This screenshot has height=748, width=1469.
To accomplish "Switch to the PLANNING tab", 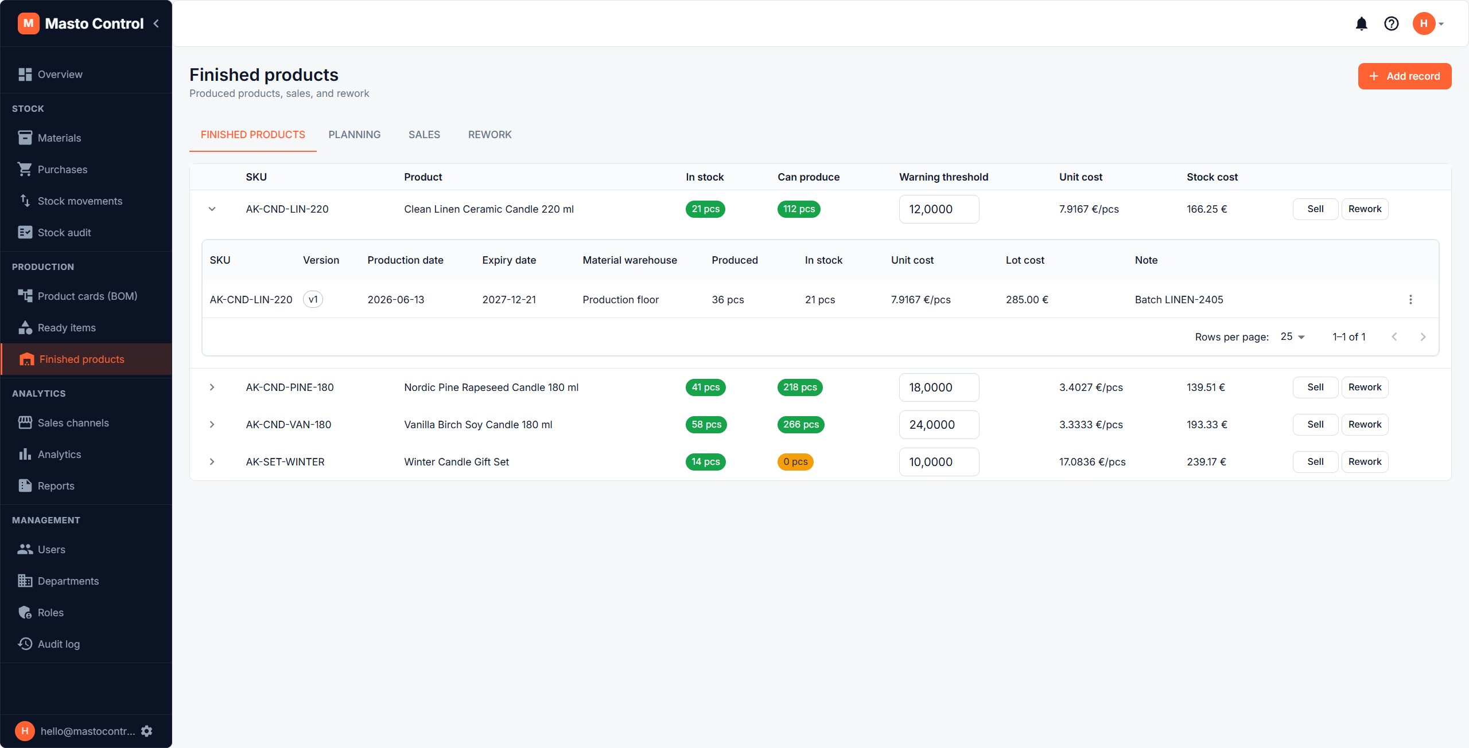I will pyautogui.click(x=354, y=135).
